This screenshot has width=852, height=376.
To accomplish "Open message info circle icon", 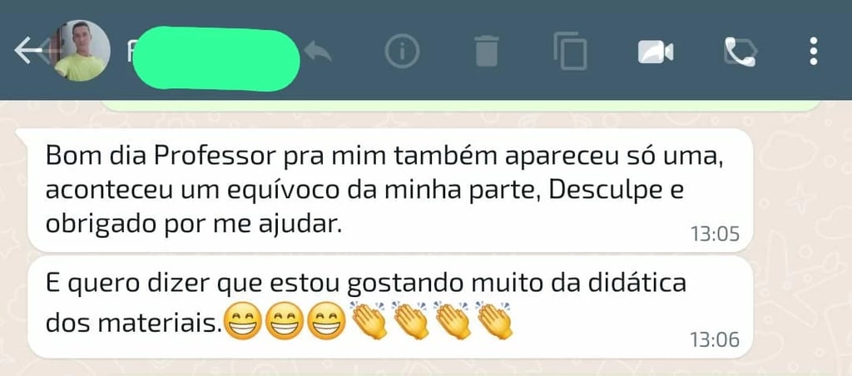I will coord(402,51).
